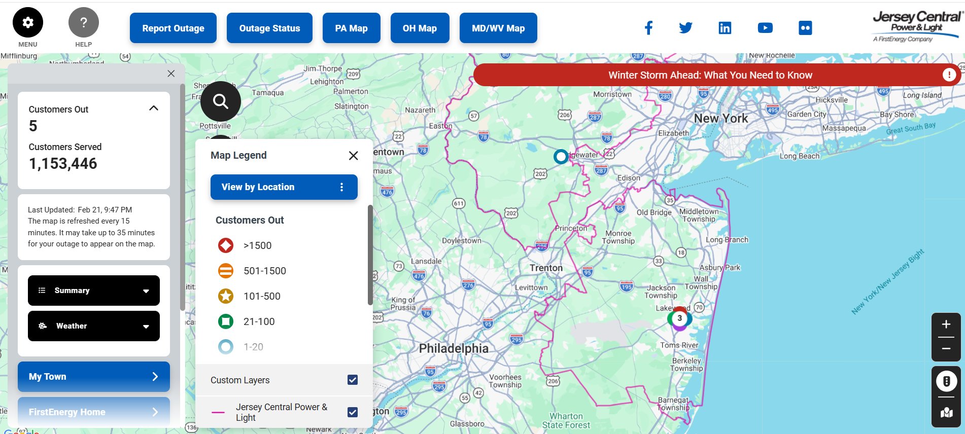Open the LinkedIn social icon
Screen dimensions: 965x434
725,28
